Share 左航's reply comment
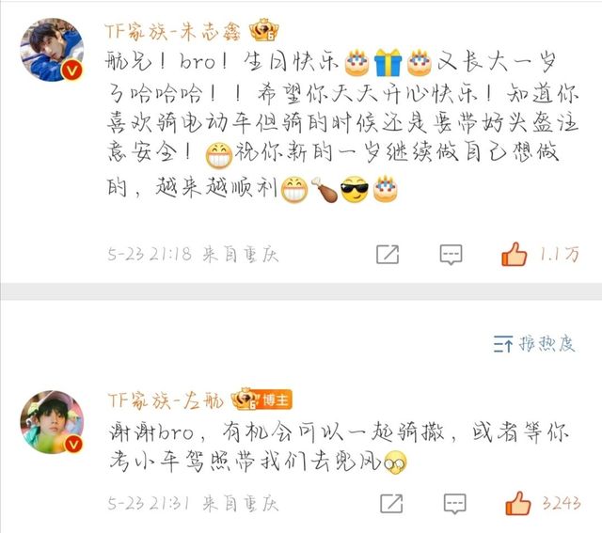 tap(391, 503)
